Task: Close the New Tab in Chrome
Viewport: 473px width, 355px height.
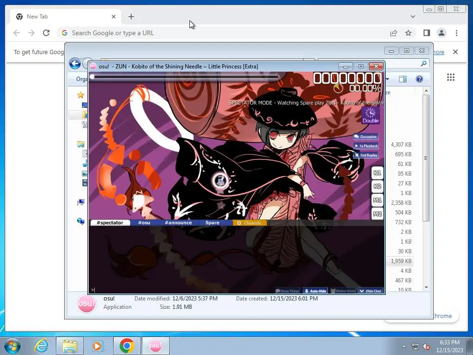Action: pyautogui.click(x=114, y=17)
